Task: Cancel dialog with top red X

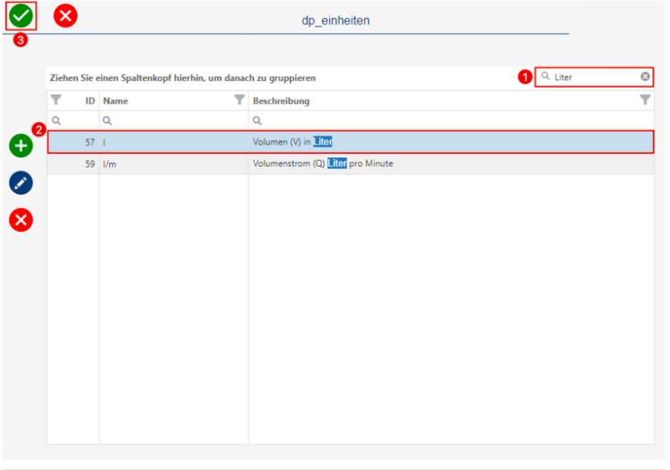Action: pyautogui.click(x=65, y=16)
